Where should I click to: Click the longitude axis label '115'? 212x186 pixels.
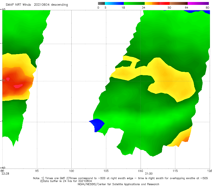pyautogui.click(x=175, y=171)
